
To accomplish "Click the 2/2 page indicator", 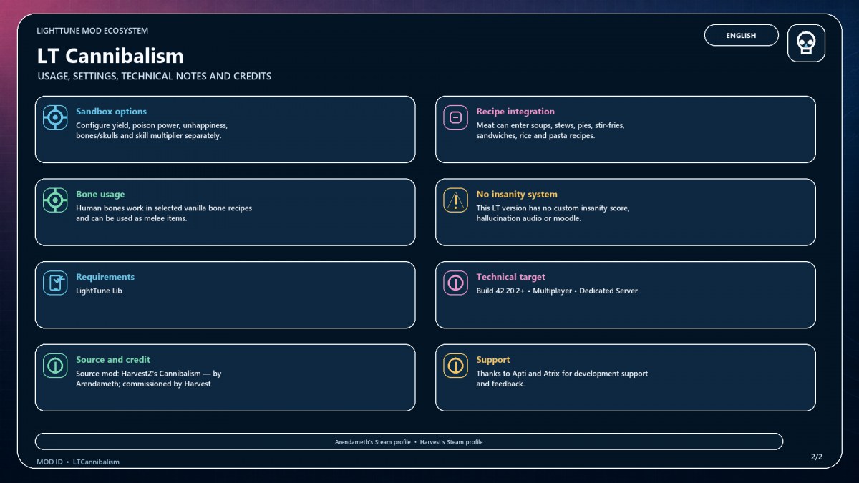I will point(817,457).
